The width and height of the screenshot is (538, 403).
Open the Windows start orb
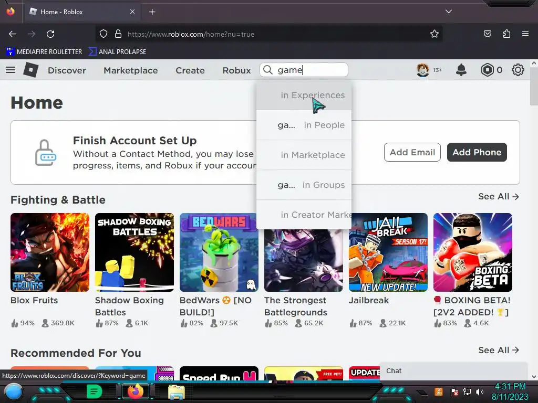pos(14,392)
